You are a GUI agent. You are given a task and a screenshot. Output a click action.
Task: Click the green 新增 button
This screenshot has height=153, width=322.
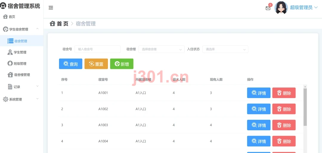[x=122, y=64]
